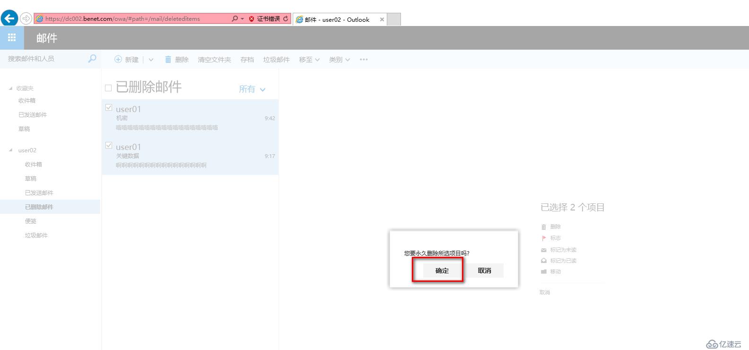Viewport: 749px width, 350px height.
Task: Open the 移至 dropdown menu
Action: (309, 60)
